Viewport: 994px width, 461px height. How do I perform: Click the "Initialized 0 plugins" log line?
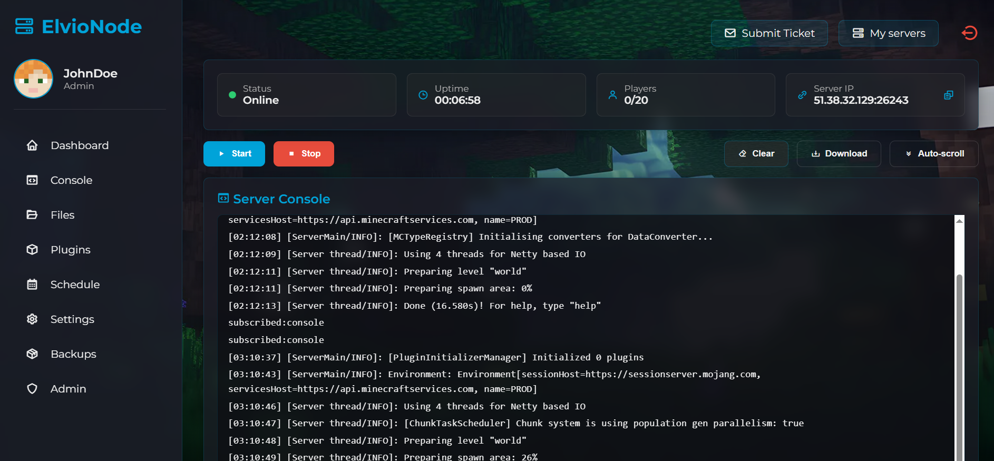pos(436,357)
